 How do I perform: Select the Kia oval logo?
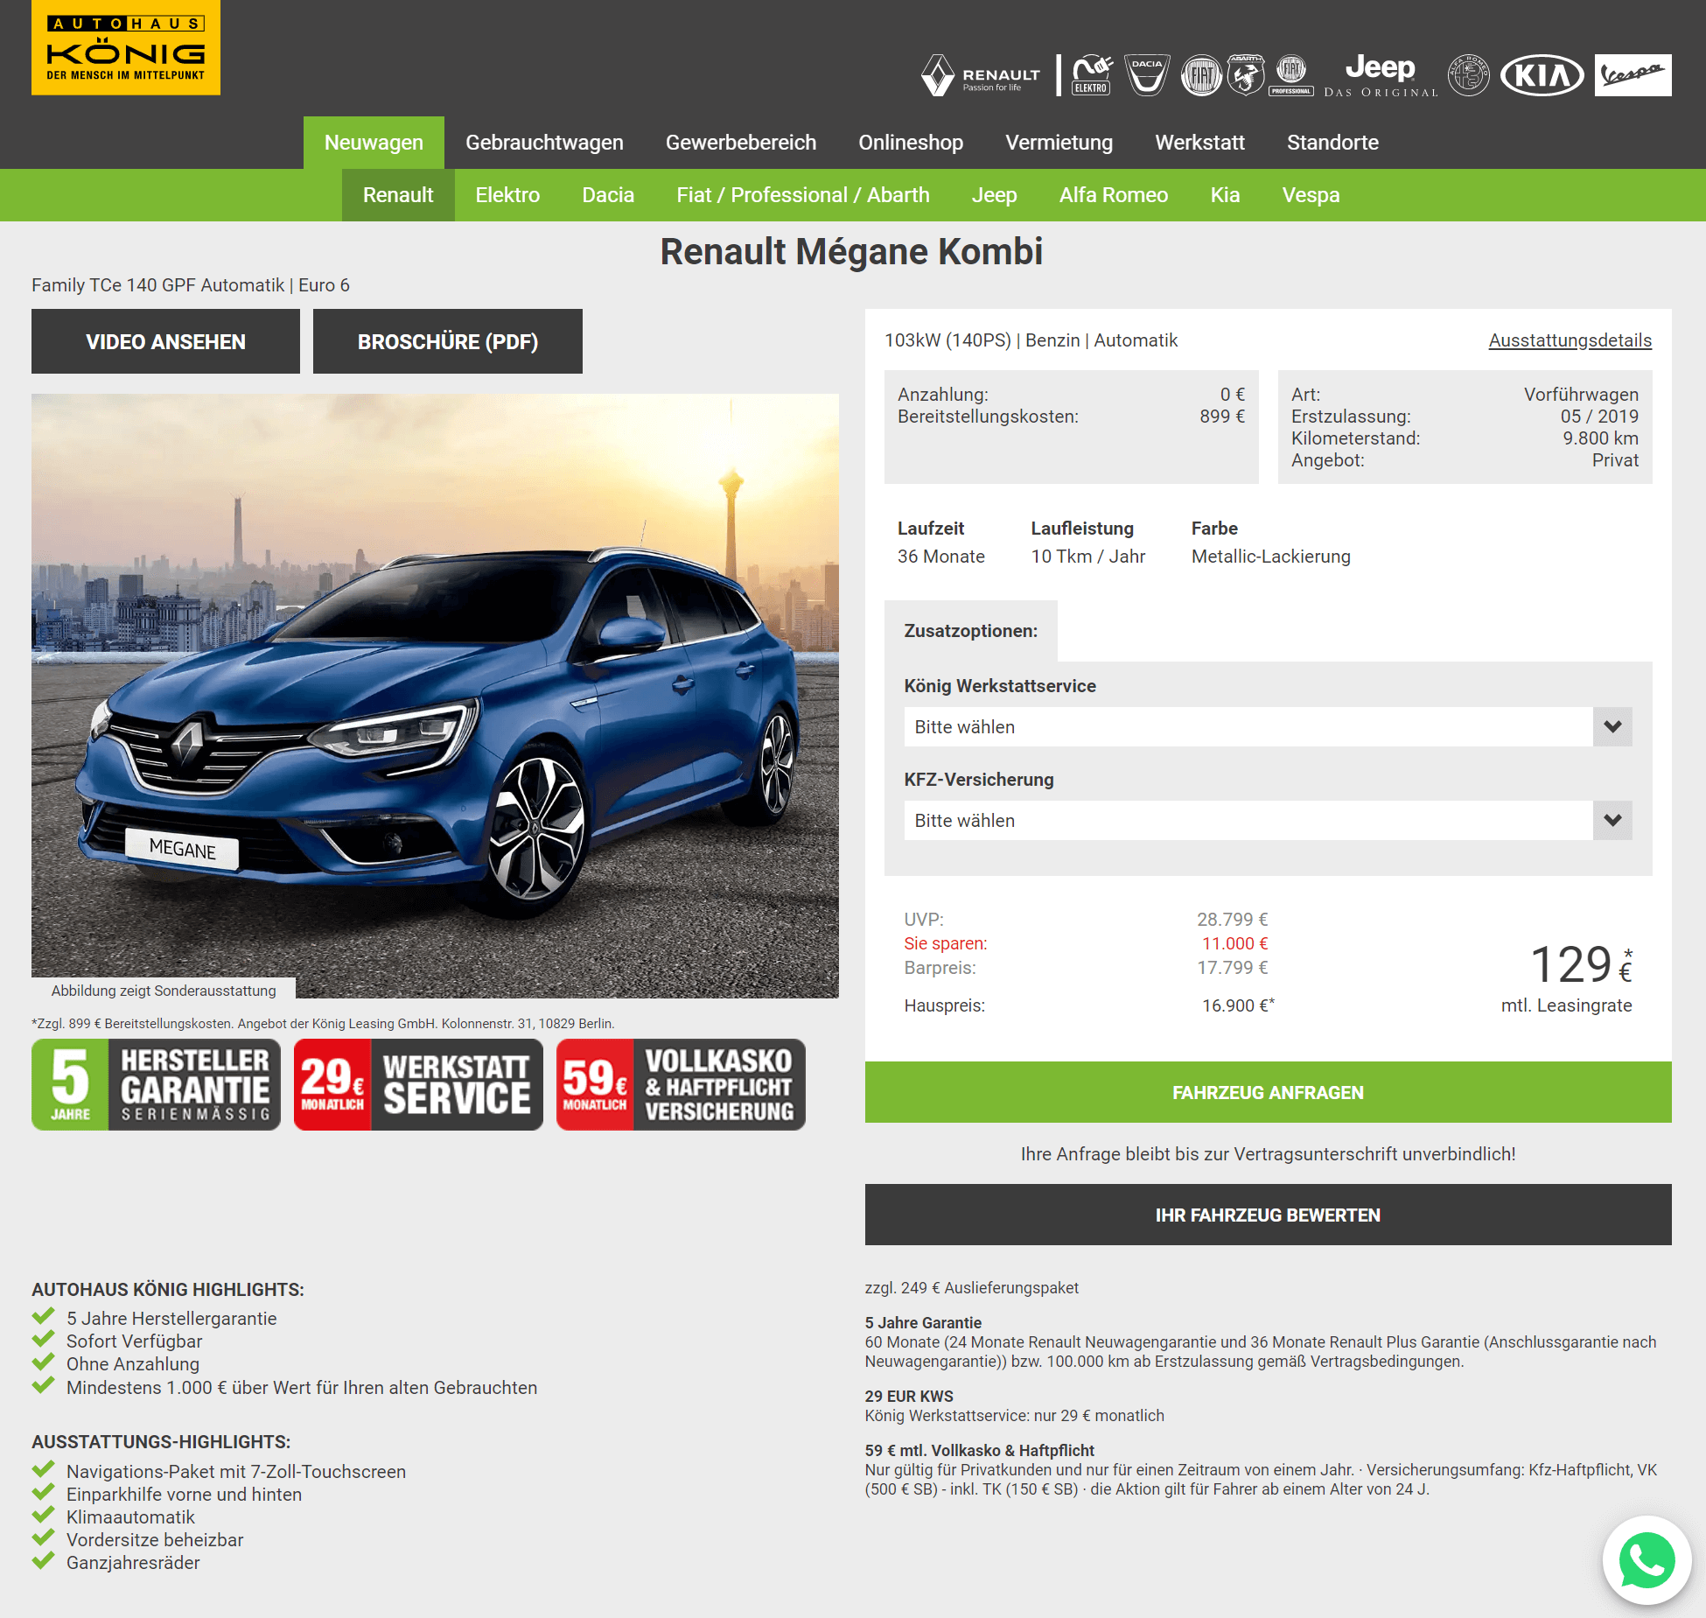(x=1542, y=75)
